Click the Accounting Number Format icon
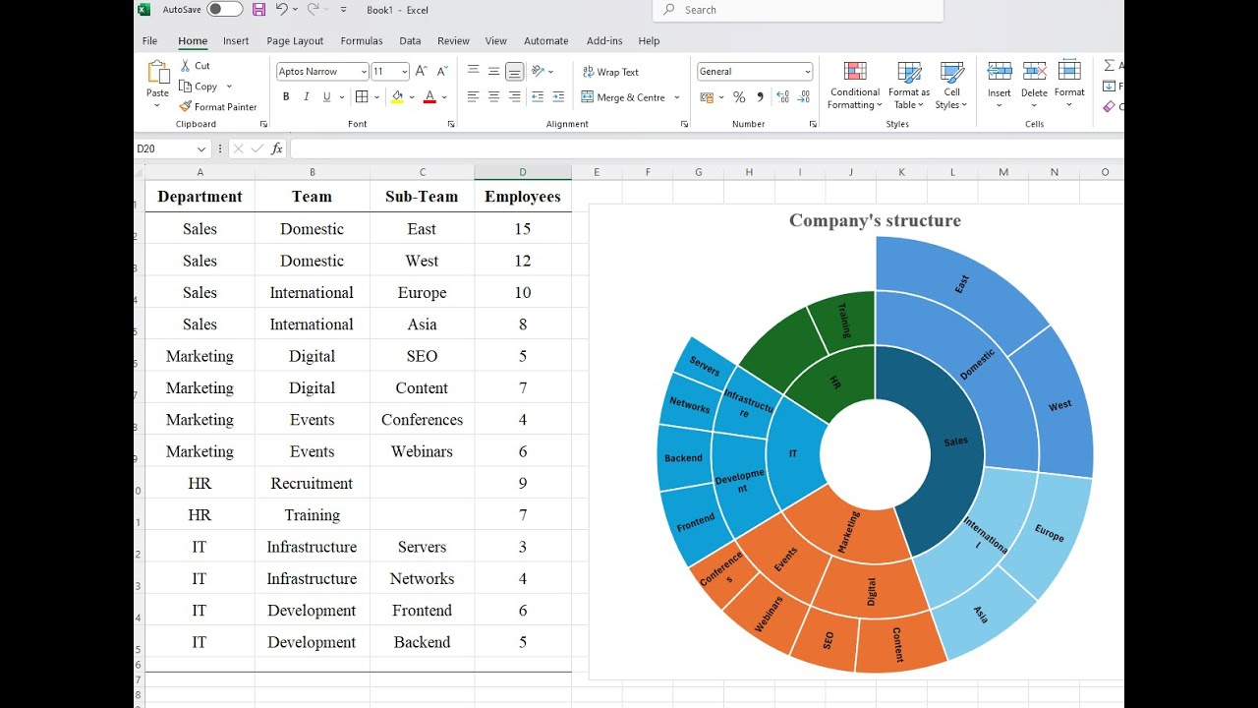 coord(706,96)
